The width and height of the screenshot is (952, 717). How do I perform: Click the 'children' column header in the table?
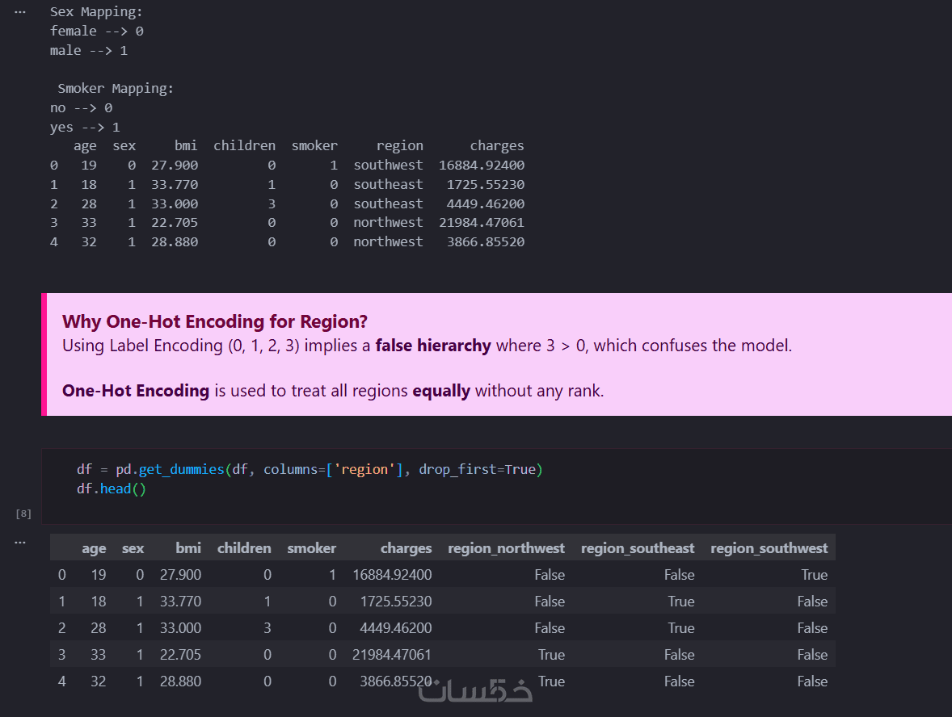[x=244, y=548]
